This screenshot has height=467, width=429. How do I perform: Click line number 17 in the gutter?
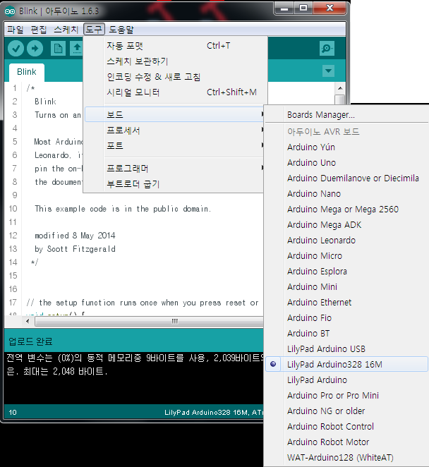(13, 303)
